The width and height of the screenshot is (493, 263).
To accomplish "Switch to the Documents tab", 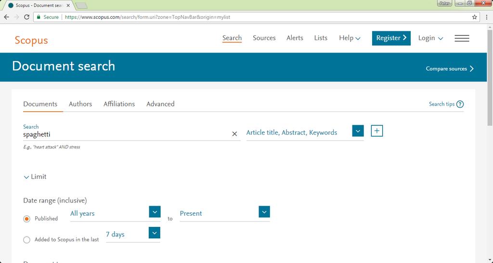I will [40, 104].
